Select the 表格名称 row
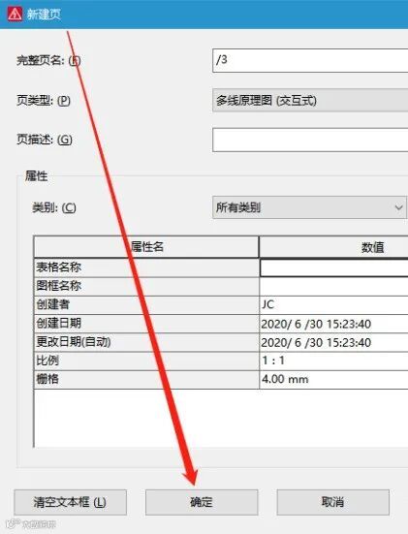 pos(146,267)
